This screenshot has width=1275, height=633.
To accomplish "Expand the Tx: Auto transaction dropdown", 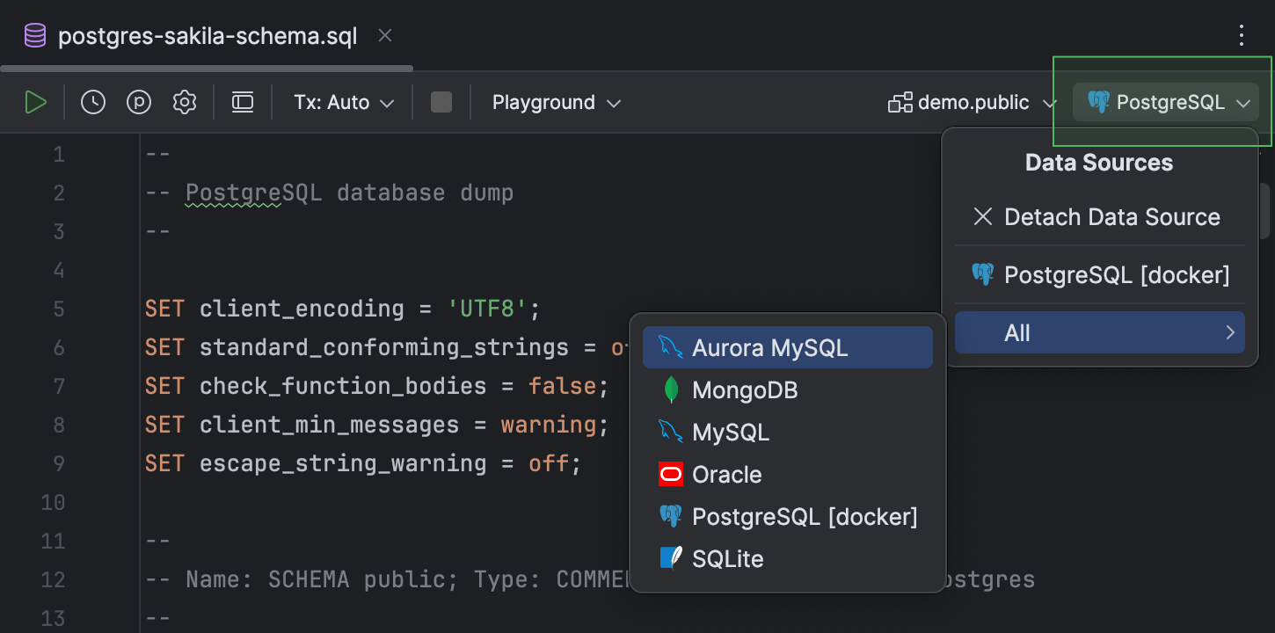I will [344, 102].
